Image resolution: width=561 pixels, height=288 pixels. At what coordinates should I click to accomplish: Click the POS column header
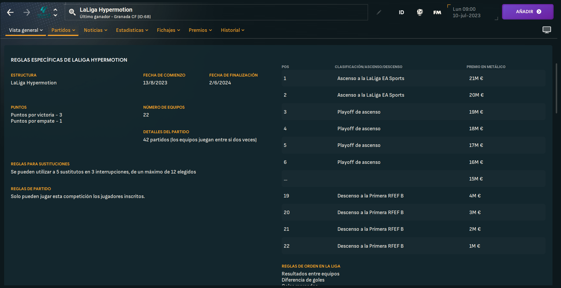285,67
